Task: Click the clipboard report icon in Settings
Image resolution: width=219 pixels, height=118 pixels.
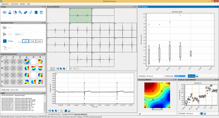Action: coord(41,12)
